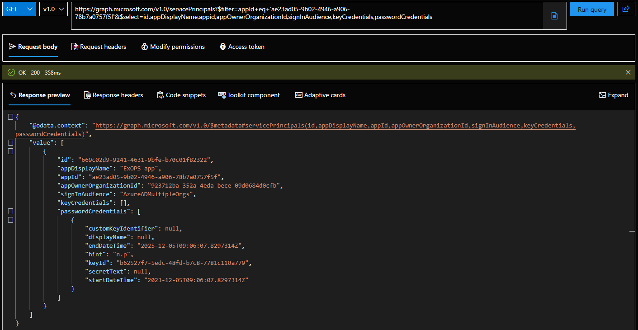
Task: Dismiss the OK 200 status banner
Action: click(x=628, y=72)
